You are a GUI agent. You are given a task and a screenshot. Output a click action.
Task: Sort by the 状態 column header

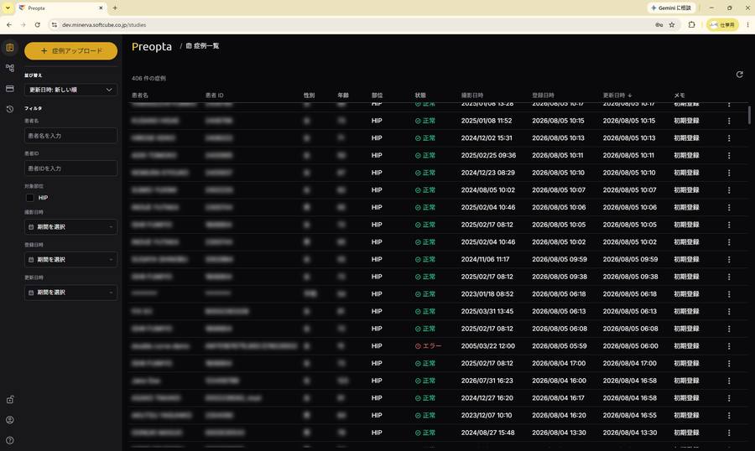coord(420,96)
